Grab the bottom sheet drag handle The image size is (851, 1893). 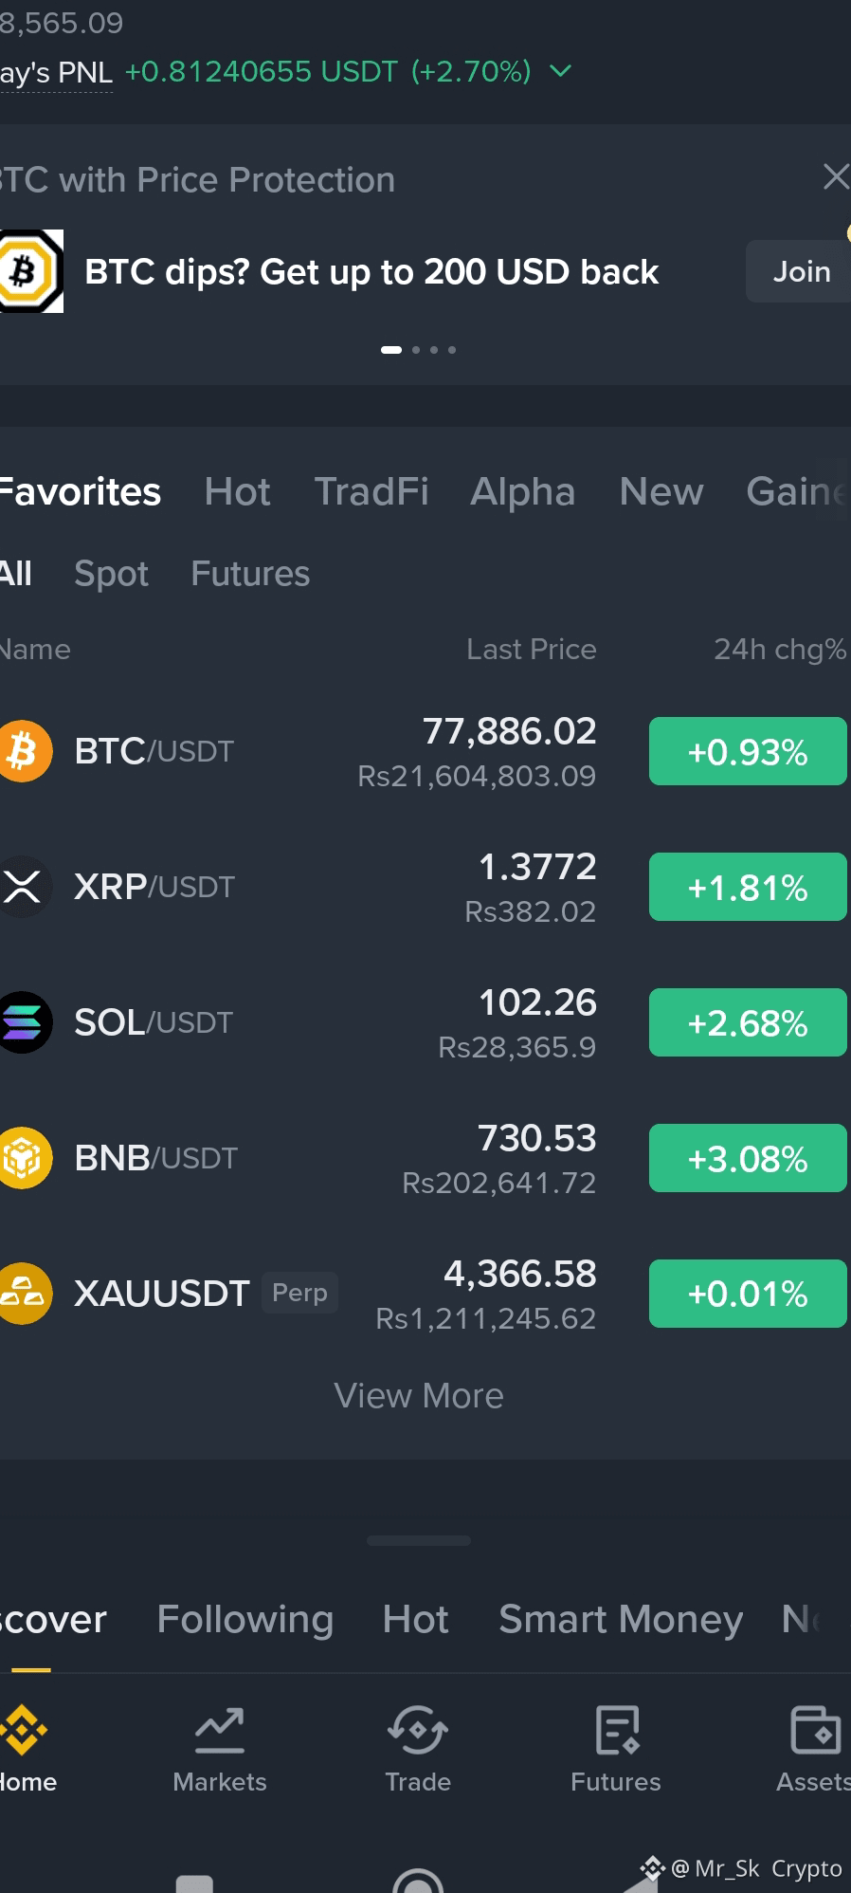click(419, 1541)
